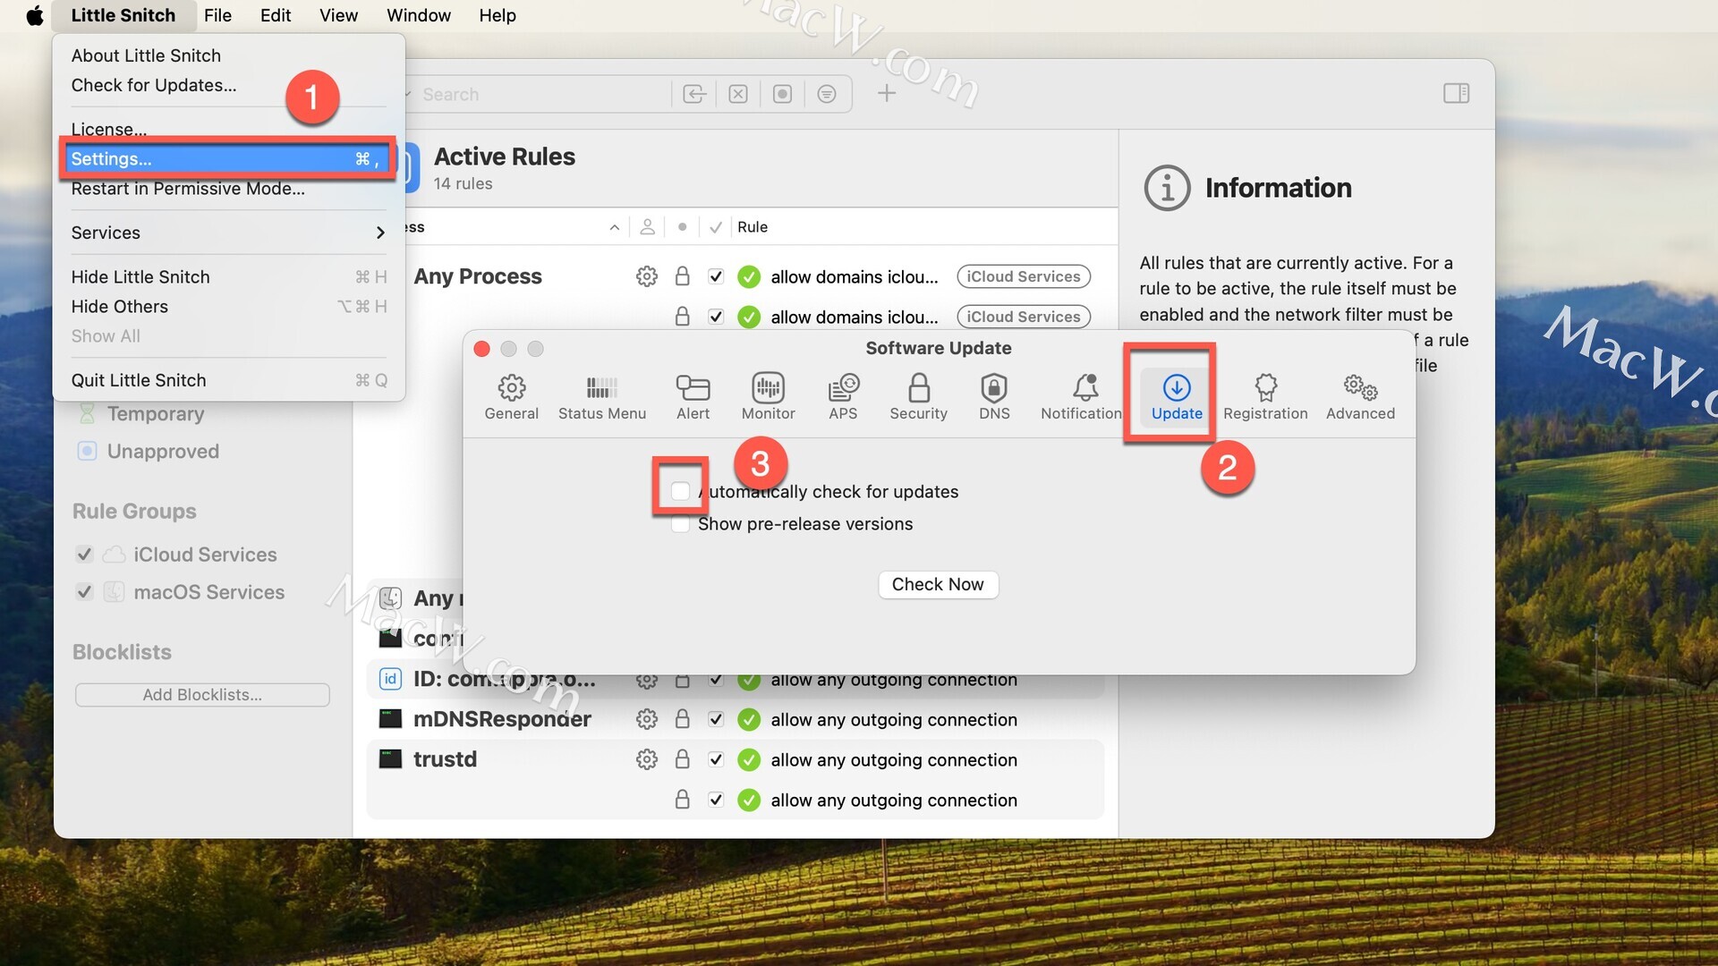
Task: Choose Restart in Permissive Mode…
Action: 188,189
